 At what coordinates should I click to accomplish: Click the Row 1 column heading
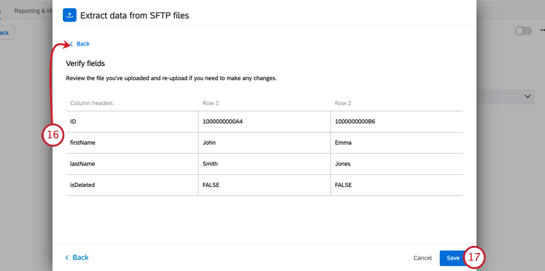[211, 103]
